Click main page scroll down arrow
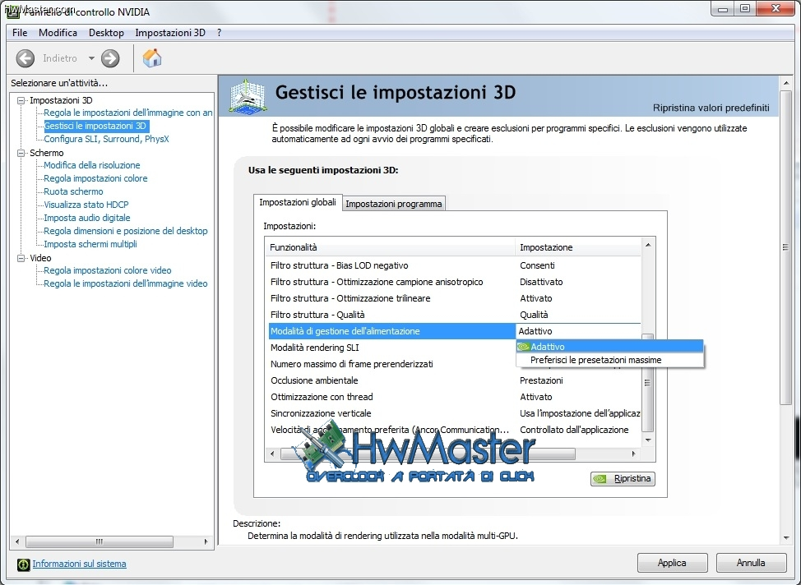Image resolution: width=801 pixels, height=585 pixels. (x=786, y=538)
